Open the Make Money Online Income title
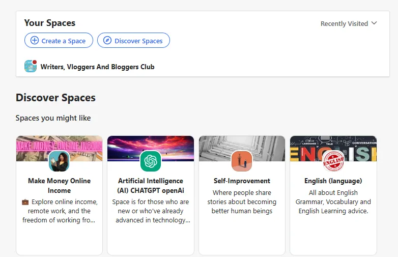398x257 pixels. 59,185
